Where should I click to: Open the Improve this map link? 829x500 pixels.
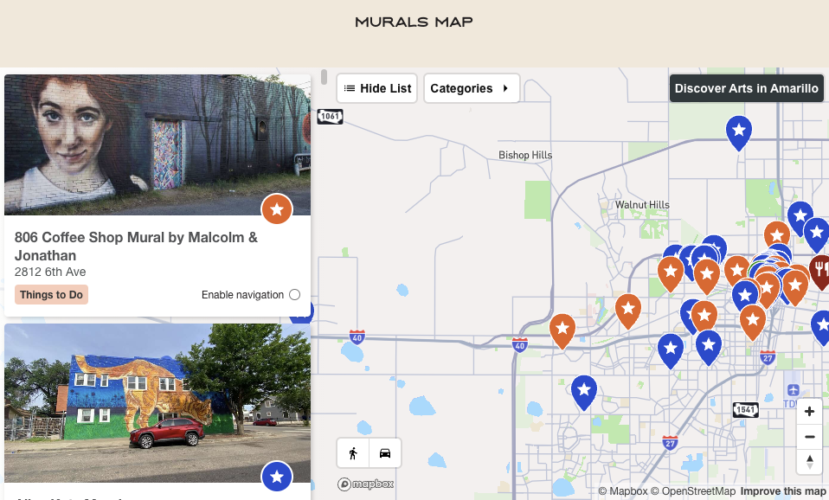point(783,491)
